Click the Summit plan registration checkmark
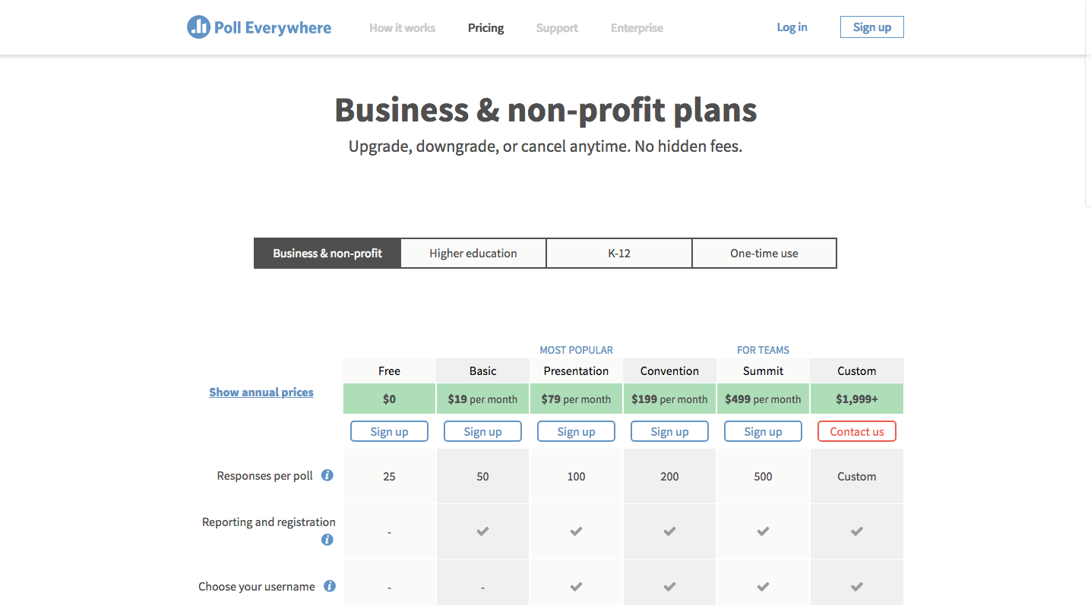 (x=763, y=531)
